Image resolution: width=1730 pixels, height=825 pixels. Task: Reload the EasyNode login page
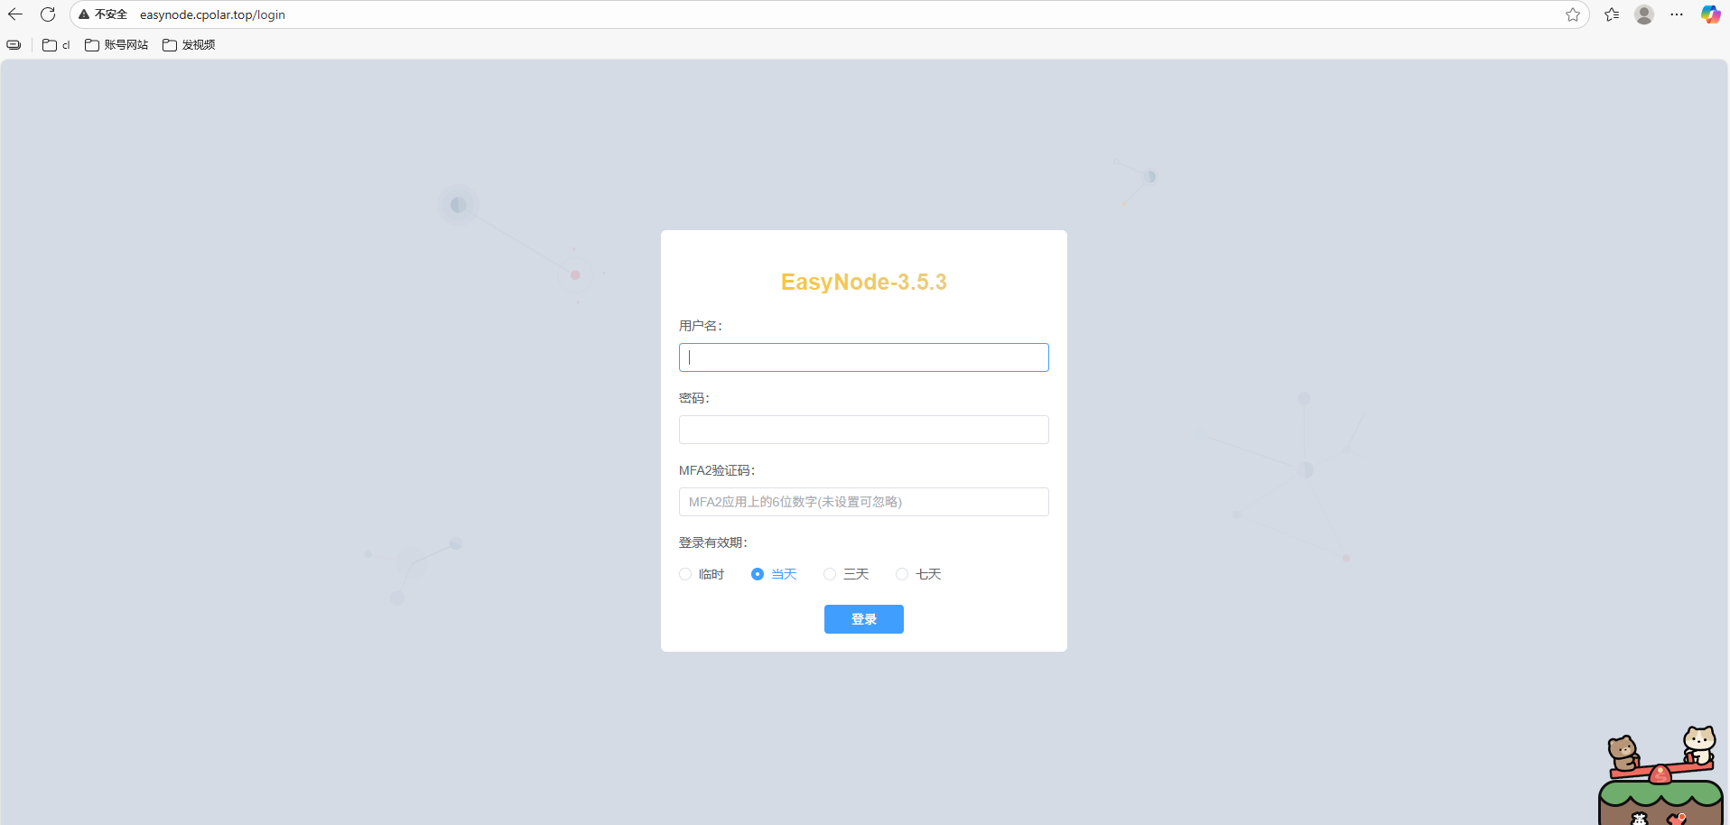(x=48, y=14)
